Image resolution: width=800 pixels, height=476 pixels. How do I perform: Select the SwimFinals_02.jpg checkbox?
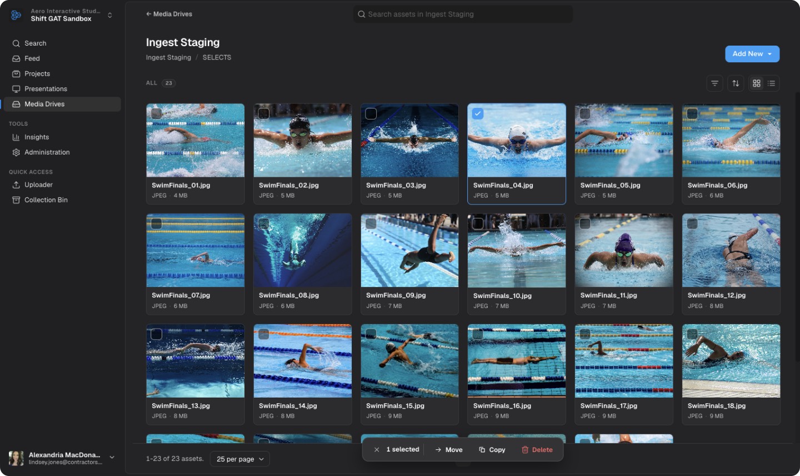pyautogui.click(x=264, y=113)
